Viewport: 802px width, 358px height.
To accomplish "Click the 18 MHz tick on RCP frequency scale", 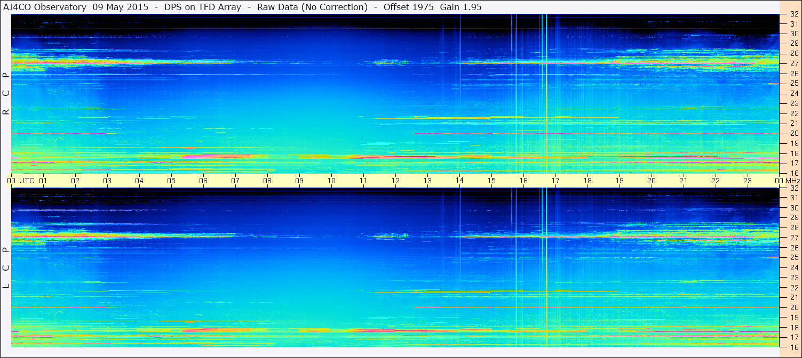I will [x=794, y=153].
